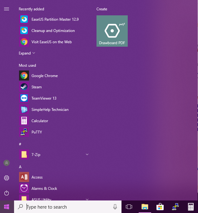This screenshot has width=198, height=213.
Task: Open the Steam app icon
Action: click(24, 87)
